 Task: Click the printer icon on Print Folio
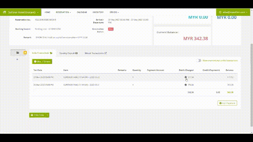coord(32,115)
